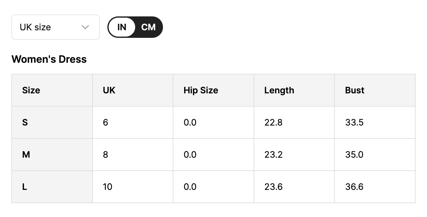Select the M size row label
Viewport: 427px width, 217px height.
coord(26,155)
